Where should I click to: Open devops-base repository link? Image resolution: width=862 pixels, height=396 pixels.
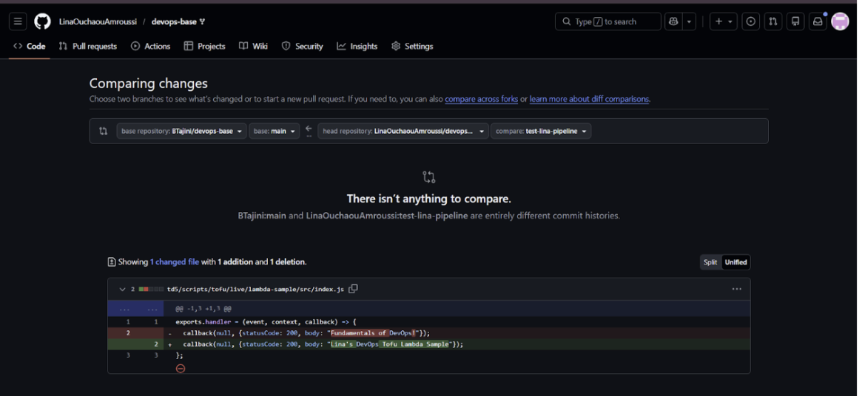174,21
